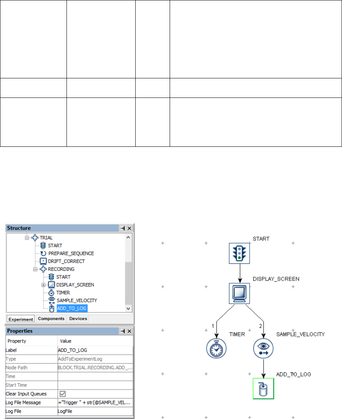342x419 pixels.
Task: Click the SAMPLE_VELOCITY label in graph
Action: (300, 334)
